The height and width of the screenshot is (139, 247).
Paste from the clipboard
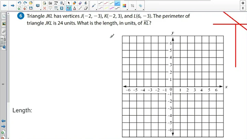coord(45,3)
